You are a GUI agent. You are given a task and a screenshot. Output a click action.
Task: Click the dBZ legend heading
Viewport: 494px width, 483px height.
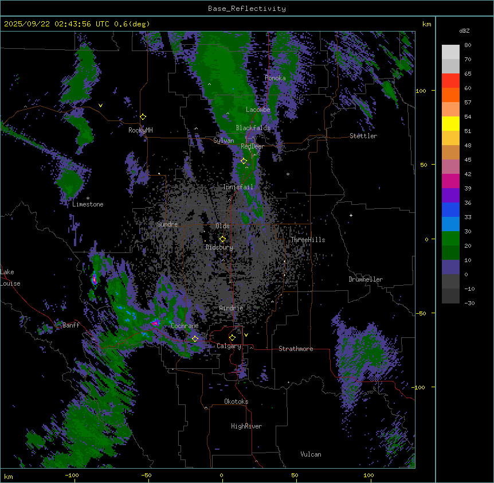pos(465,30)
